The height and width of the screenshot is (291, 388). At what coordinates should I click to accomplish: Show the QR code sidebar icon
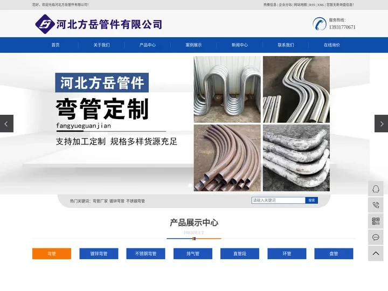(x=376, y=221)
